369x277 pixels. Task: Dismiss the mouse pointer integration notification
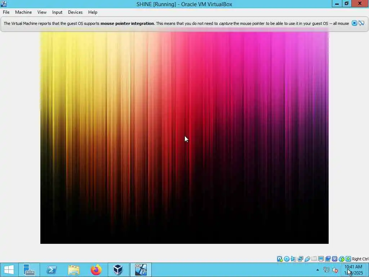click(354, 23)
